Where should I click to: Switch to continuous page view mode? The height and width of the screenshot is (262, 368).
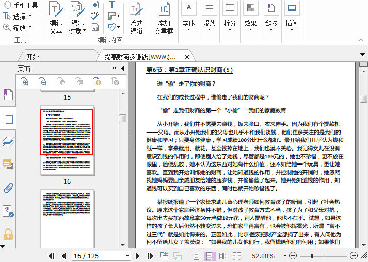(210, 256)
